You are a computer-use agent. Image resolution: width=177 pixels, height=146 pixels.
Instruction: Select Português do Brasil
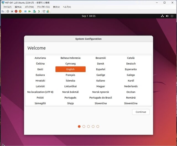tap(101, 98)
